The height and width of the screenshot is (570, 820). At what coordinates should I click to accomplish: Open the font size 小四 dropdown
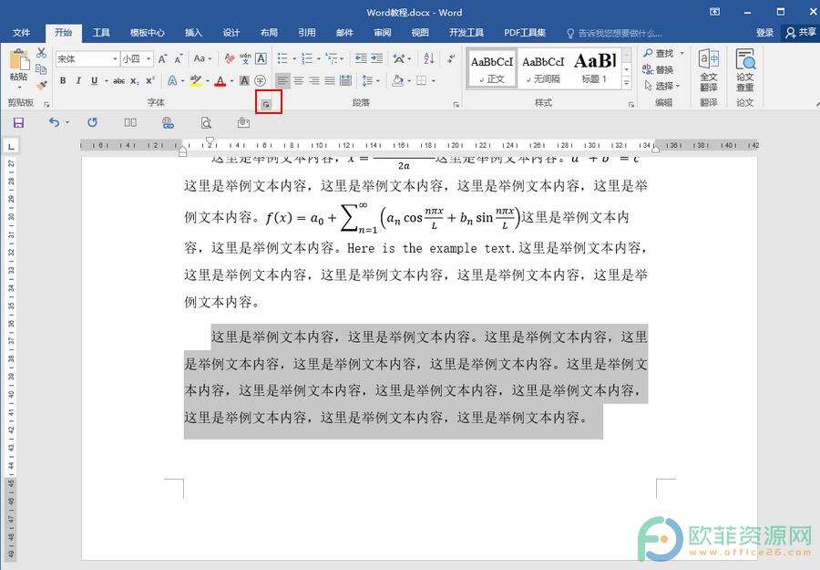click(x=149, y=58)
